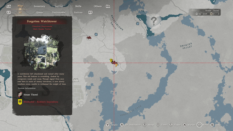
Task: Select the All map filter
Action: click(x=20, y=12)
